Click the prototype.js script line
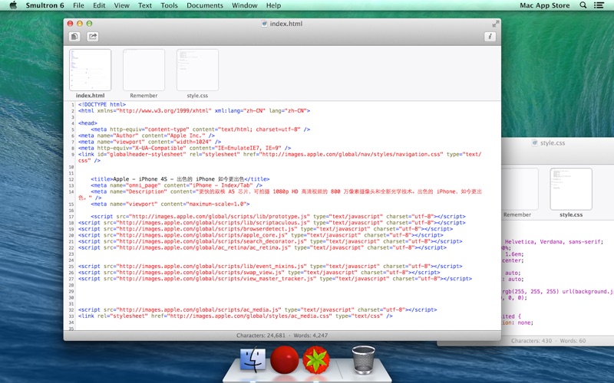 278,216
